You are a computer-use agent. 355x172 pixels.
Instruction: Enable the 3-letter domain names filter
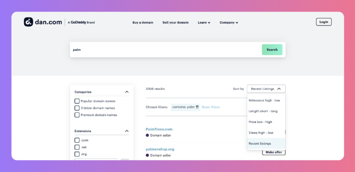77,108
